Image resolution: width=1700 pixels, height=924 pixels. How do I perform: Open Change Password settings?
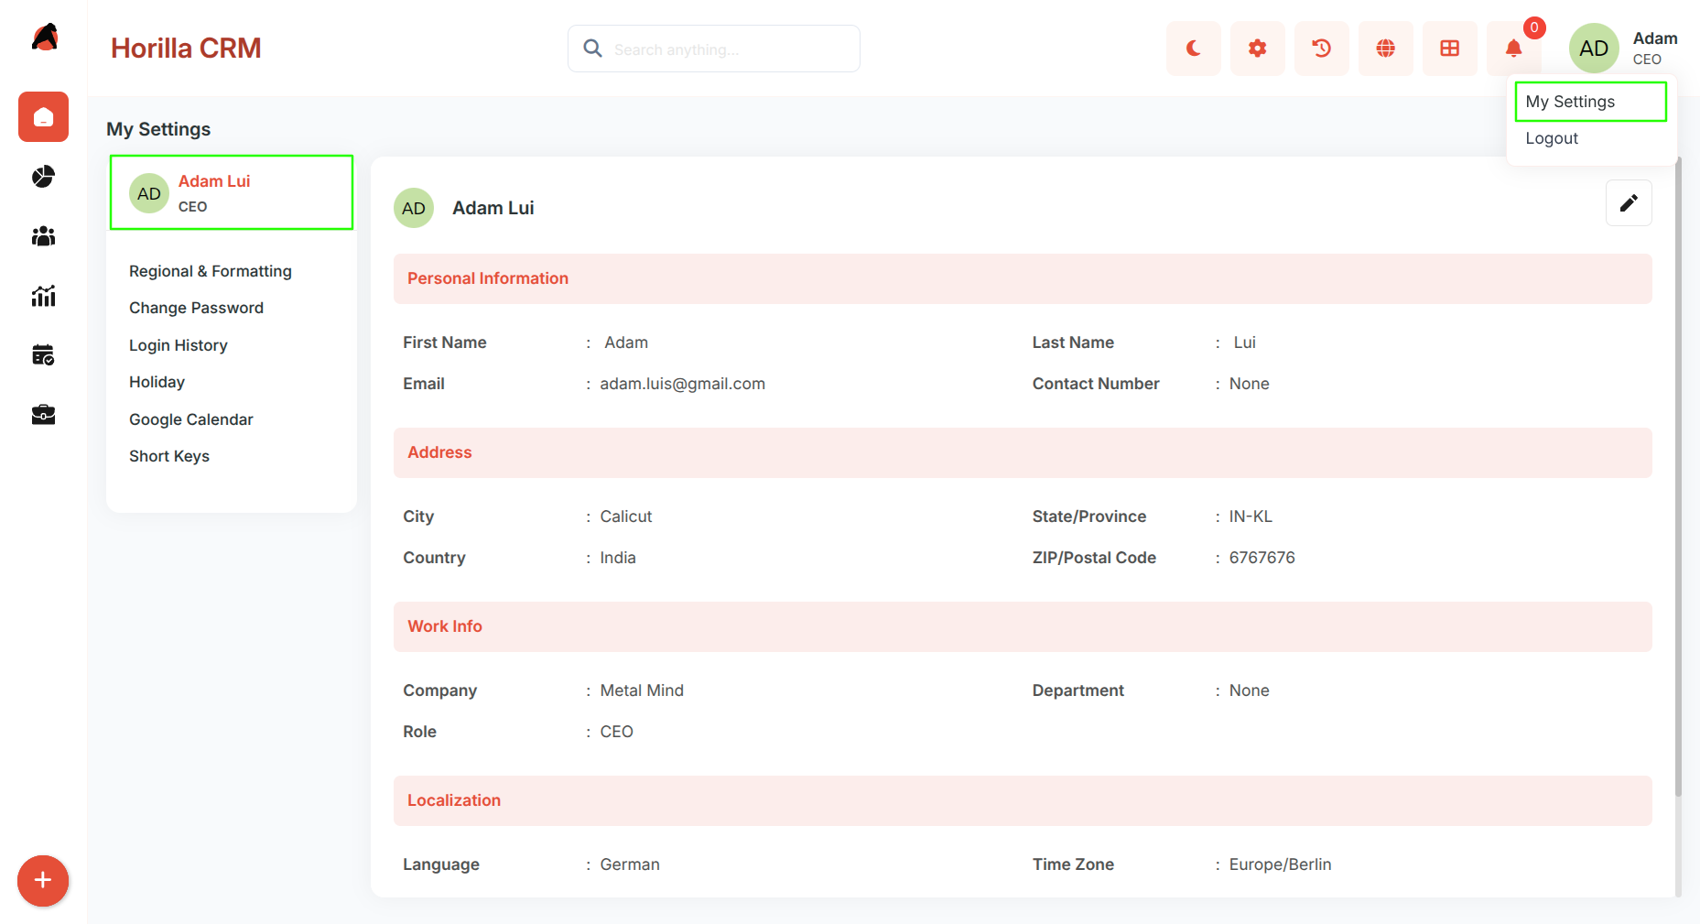tap(196, 308)
